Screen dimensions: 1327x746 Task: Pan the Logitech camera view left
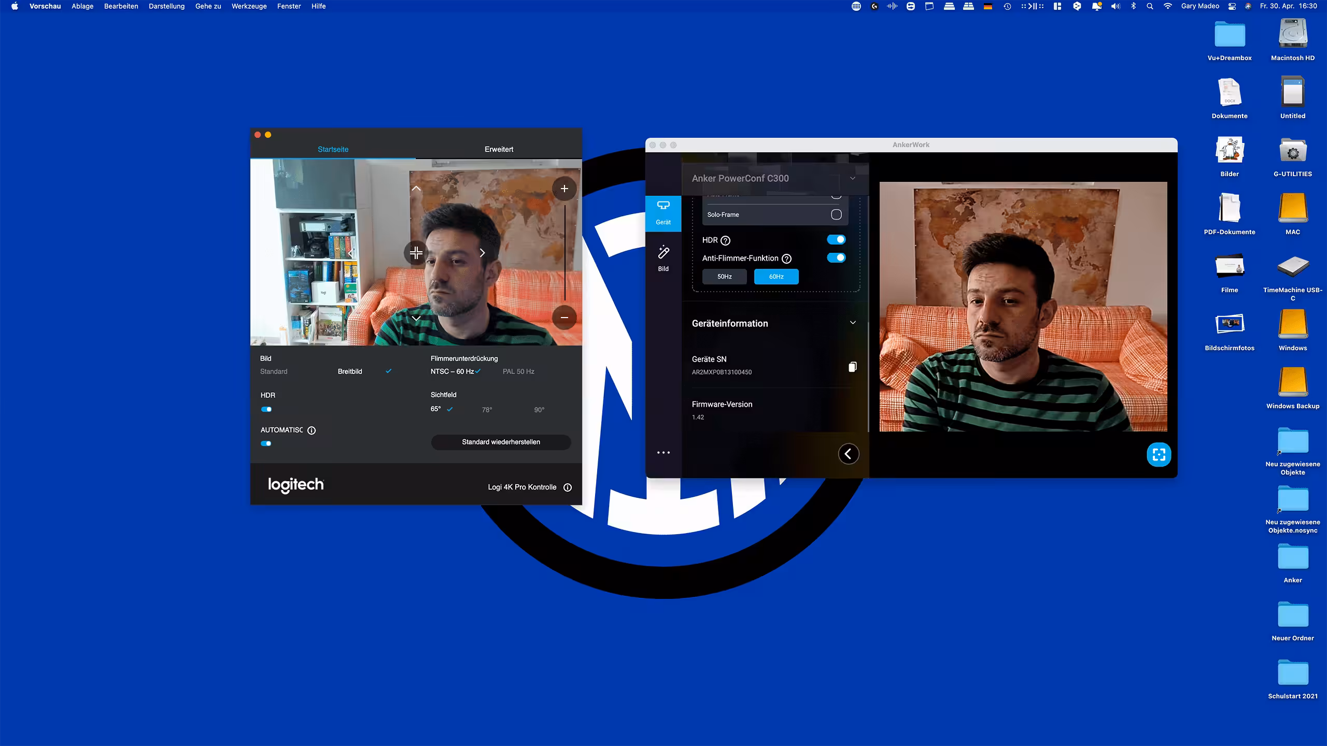coord(351,253)
